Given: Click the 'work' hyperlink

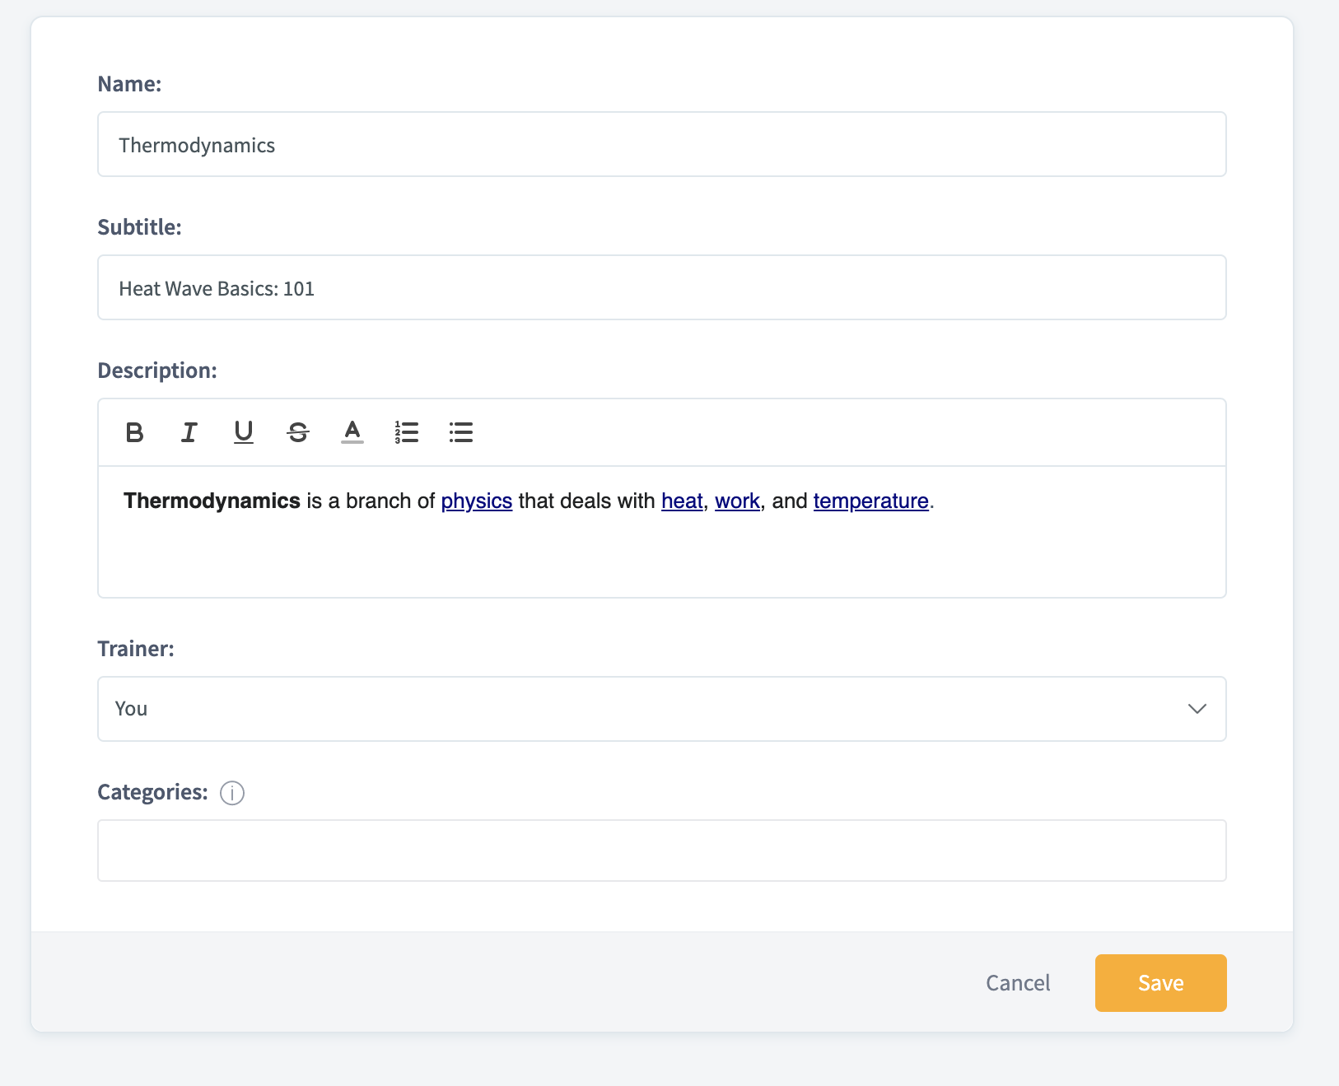Looking at the screenshot, I should point(737,501).
